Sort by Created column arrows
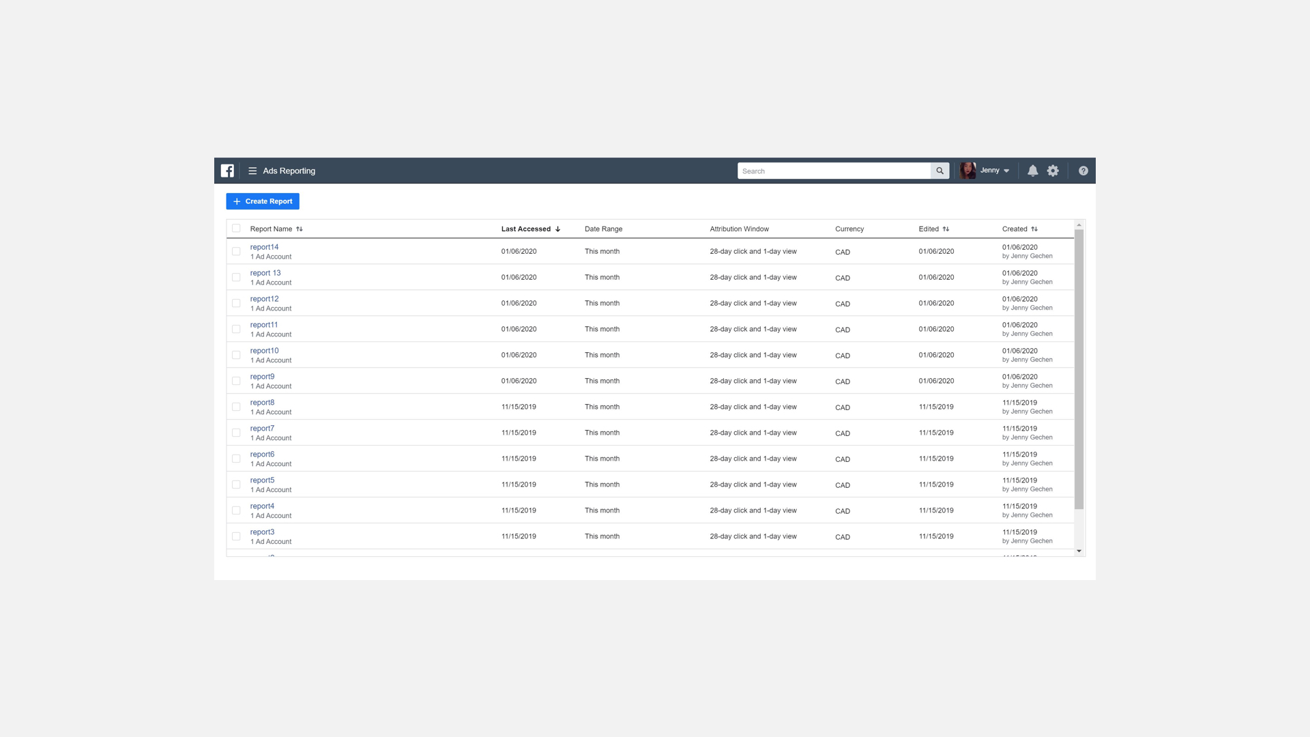Screen dimensions: 1310x737 pyautogui.click(x=1034, y=229)
